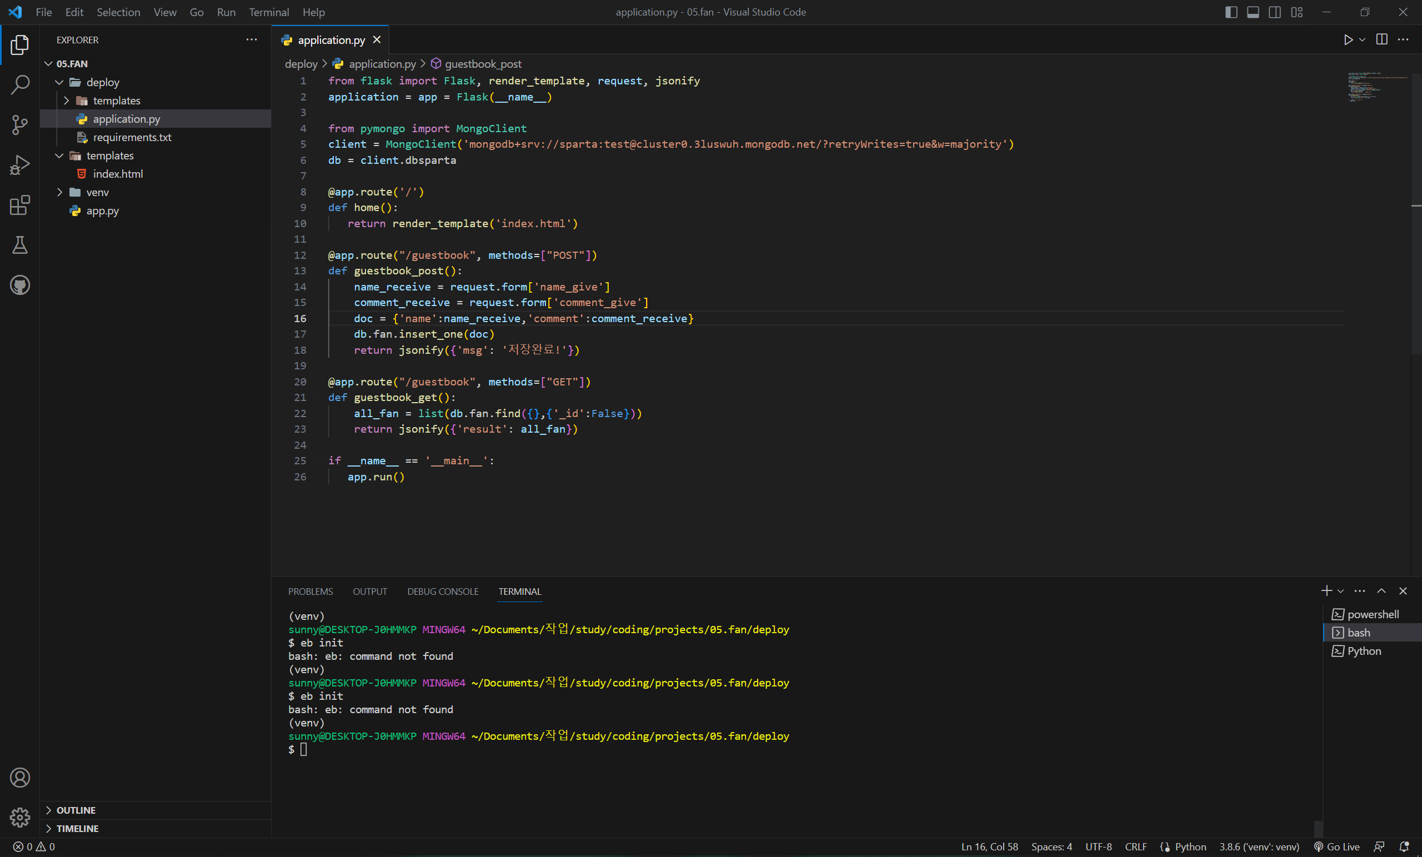The image size is (1422, 857).
Task: Open the Extensions view
Action: point(19,205)
